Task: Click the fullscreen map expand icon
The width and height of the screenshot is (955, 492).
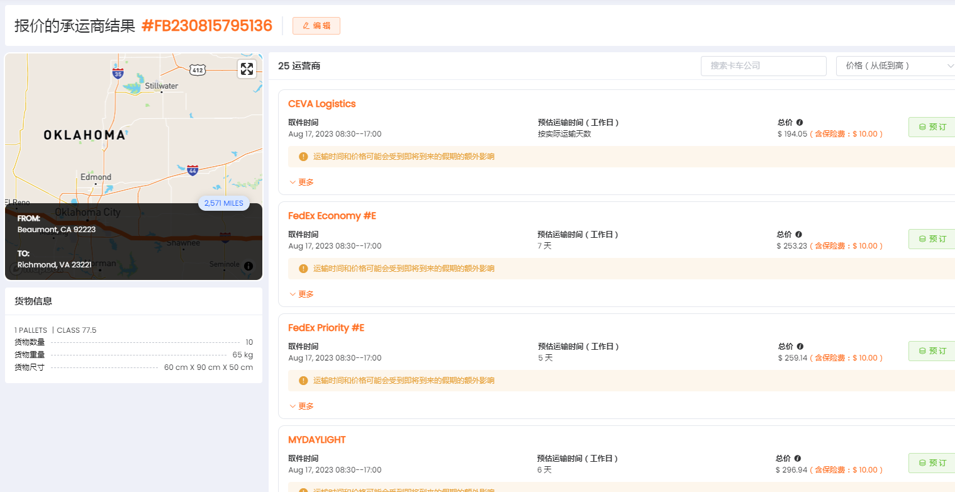Action: coord(247,69)
